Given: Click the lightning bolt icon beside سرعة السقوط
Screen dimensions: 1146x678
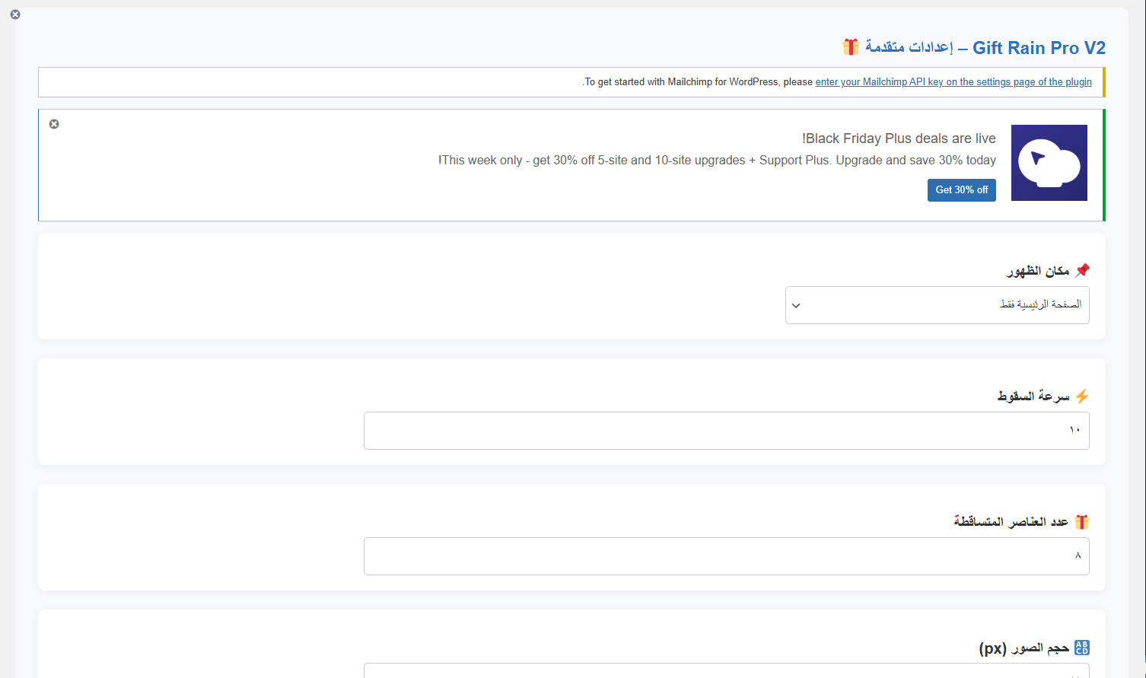Looking at the screenshot, I should coord(1082,396).
